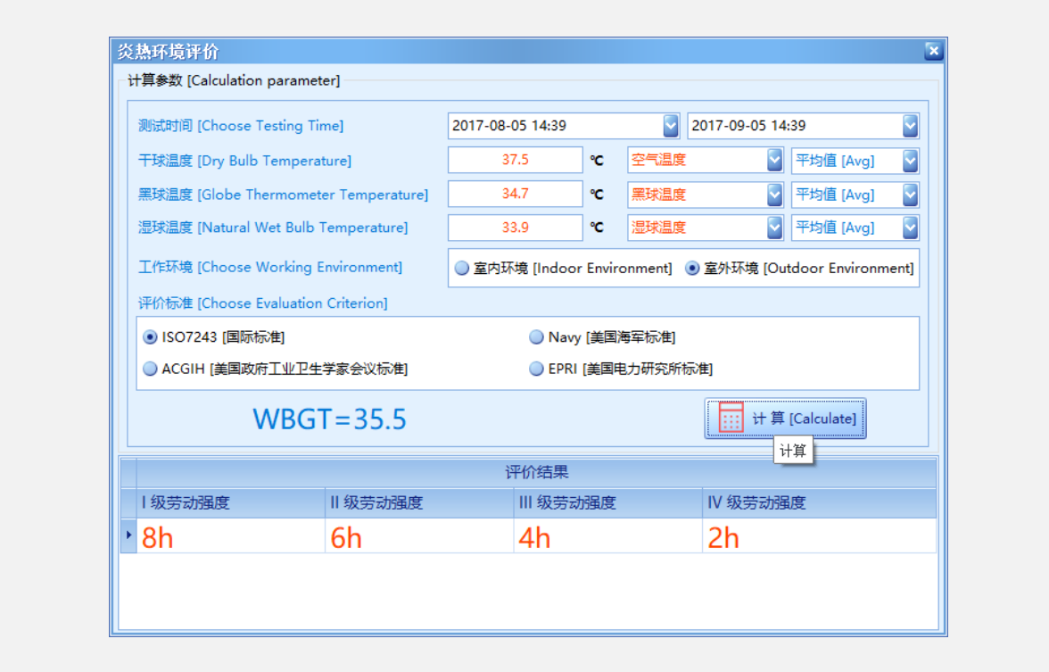
Task: Expand the 空气温度 sensor dropdown
Action: coord(774,161)
